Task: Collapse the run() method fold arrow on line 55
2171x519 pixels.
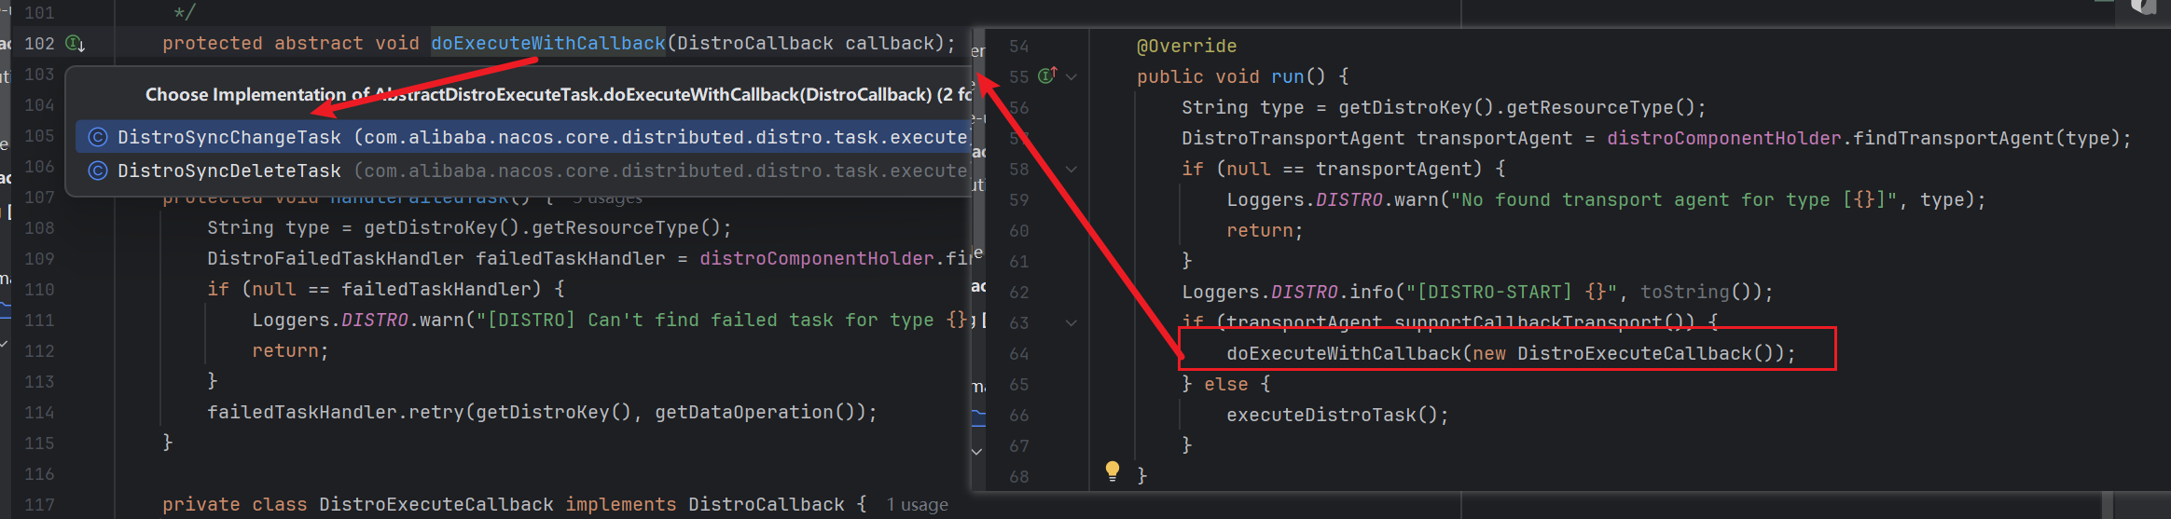Action: 1072,76
